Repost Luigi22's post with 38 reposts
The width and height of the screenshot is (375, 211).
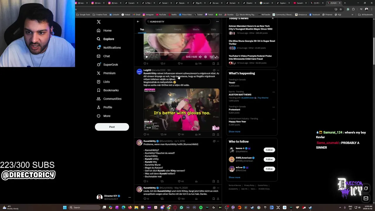[x=163, y=135]
